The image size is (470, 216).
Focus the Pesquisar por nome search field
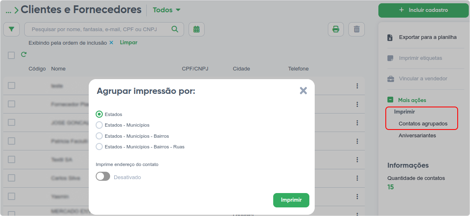(104, 30)
